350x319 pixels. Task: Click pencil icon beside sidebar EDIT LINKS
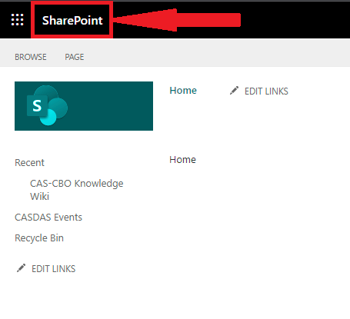21,268
